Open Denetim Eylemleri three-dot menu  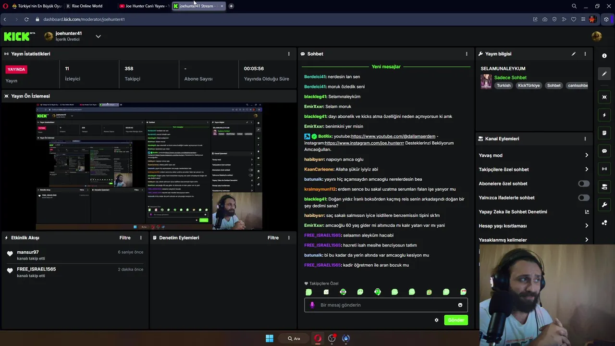289,238
